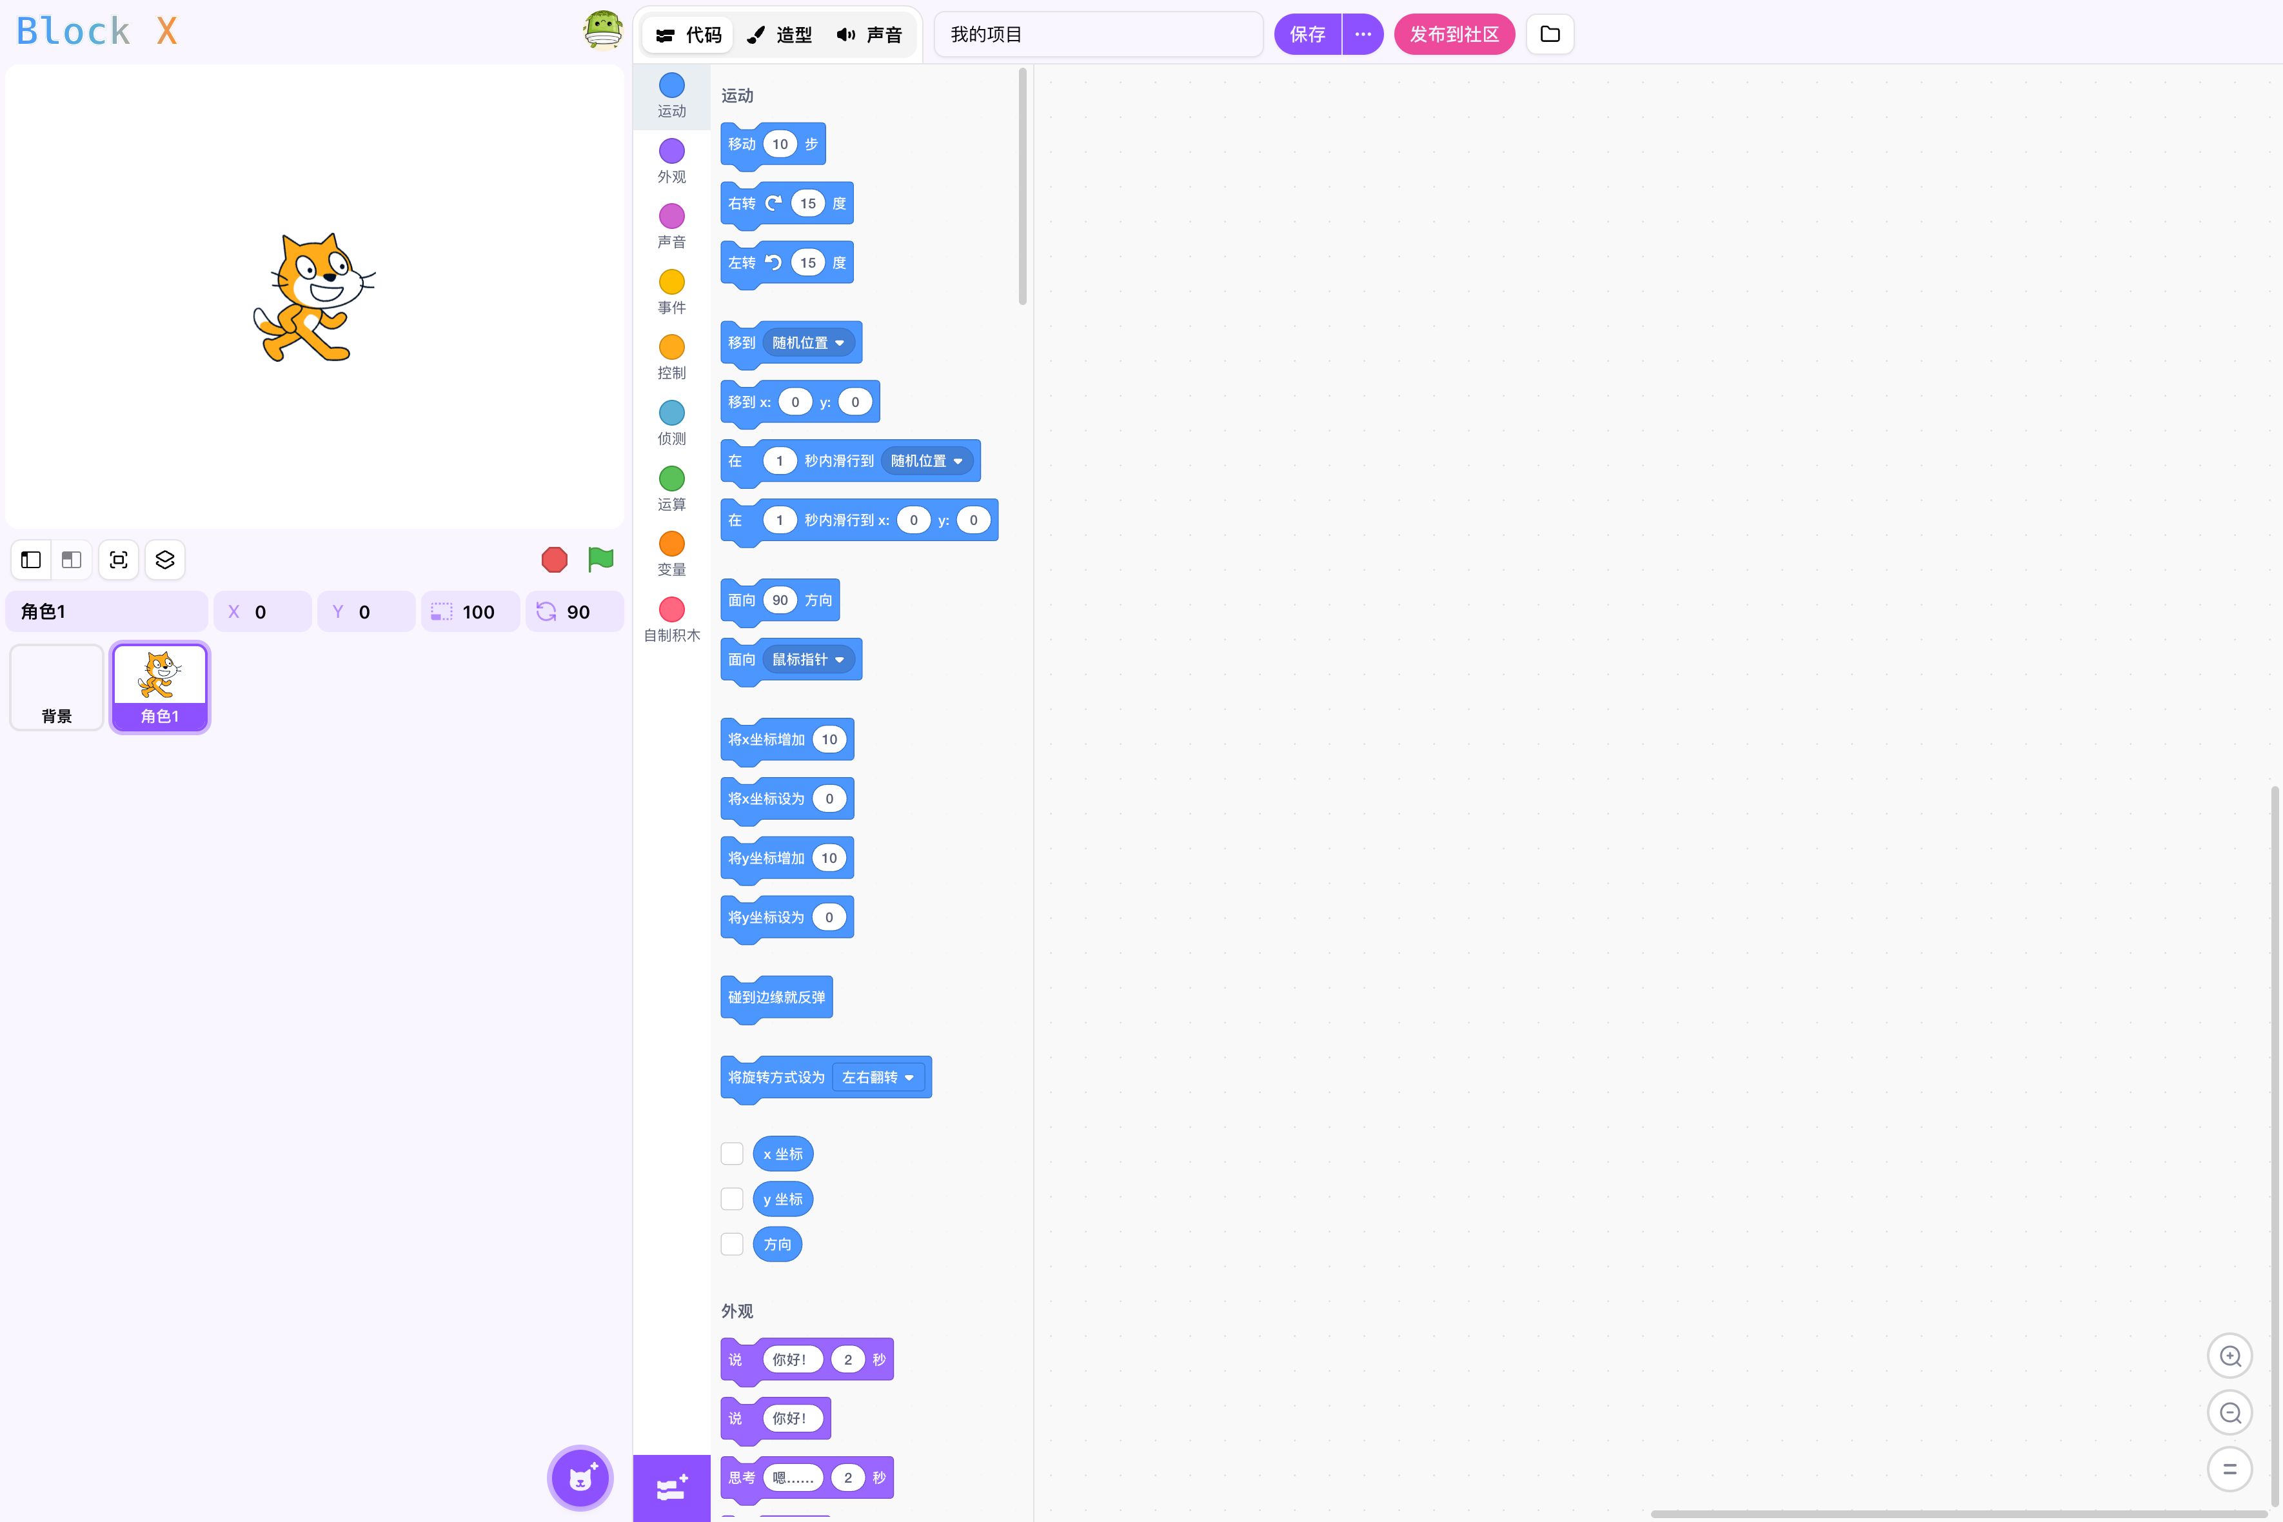Viewport: 2283px width, 1522px height.
Task: Switch to the 声音 tab
Action: pyautogui.click(x=870, y=35)
